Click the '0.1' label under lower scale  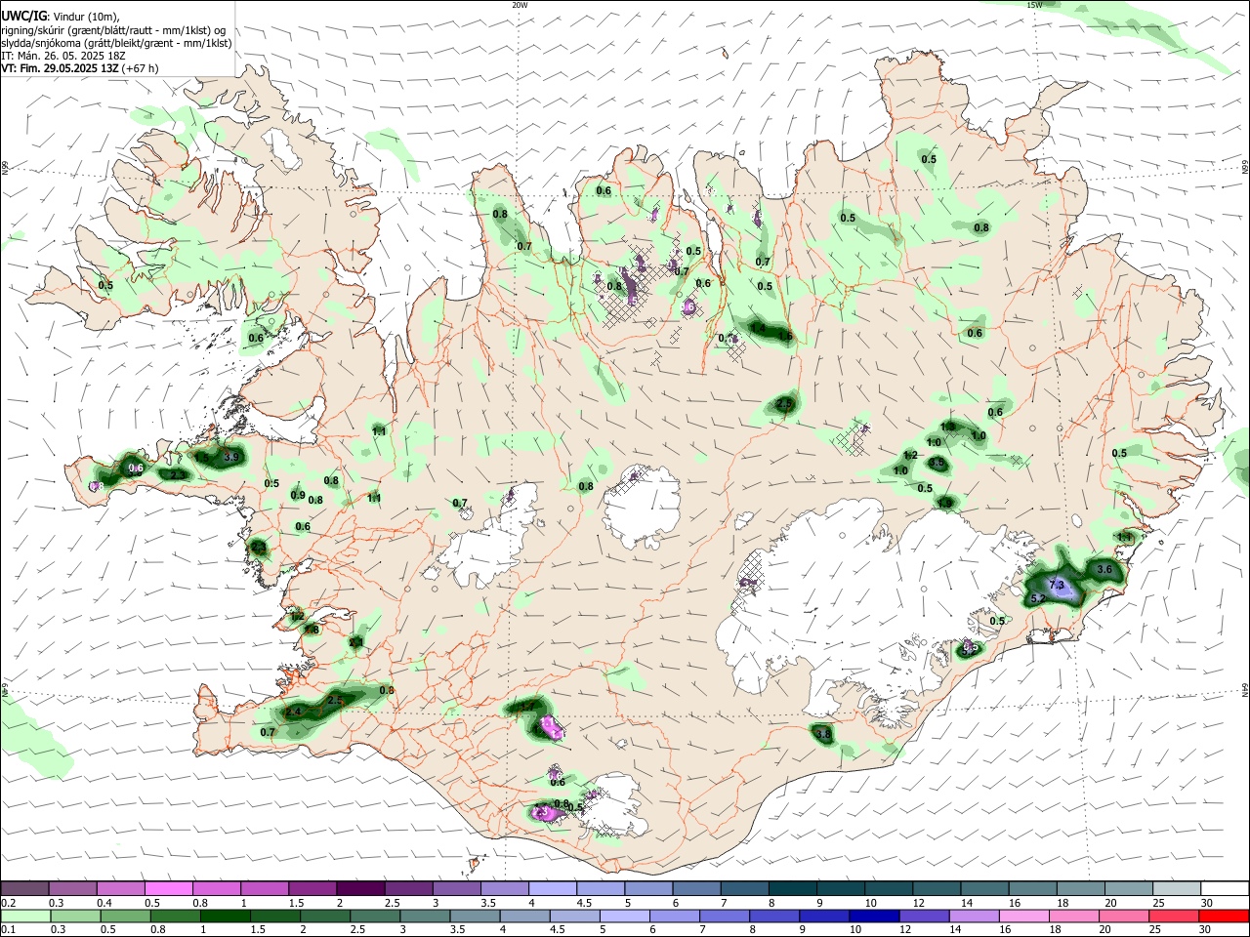(x=8, y=930)
